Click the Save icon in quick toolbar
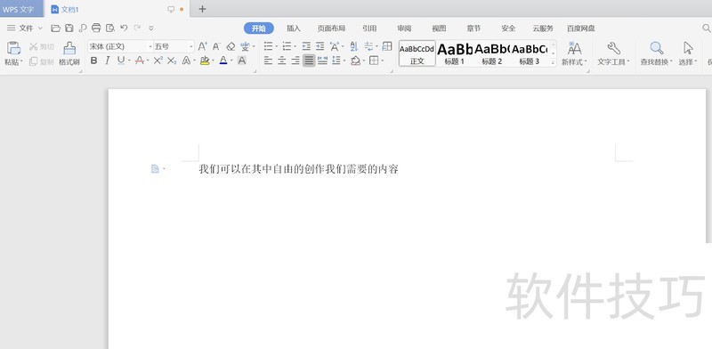 pyautogui.click(x=69, y=28)
